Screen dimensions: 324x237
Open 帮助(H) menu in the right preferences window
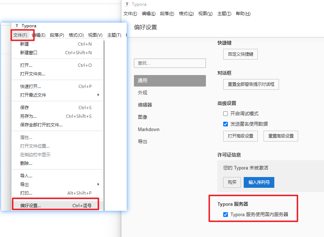point(243,14)
